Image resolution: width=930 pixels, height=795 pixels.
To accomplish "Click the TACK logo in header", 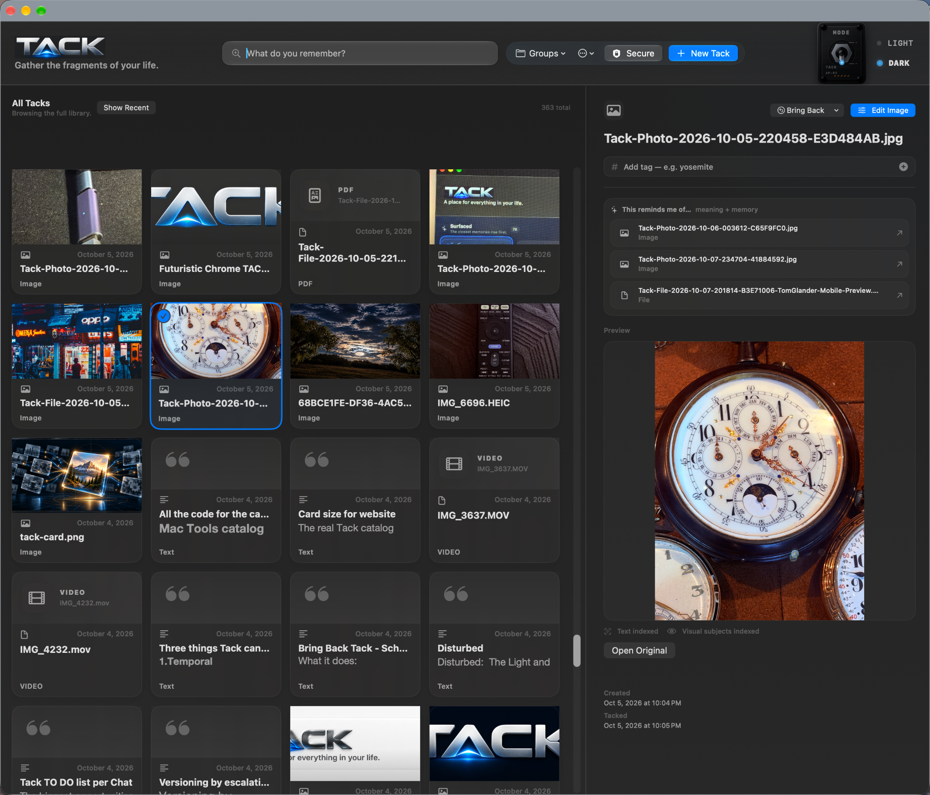I will point(60,46).
